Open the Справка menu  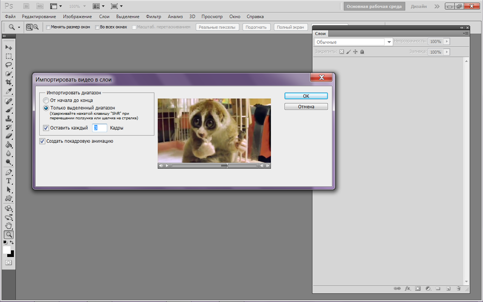(255, 17)
